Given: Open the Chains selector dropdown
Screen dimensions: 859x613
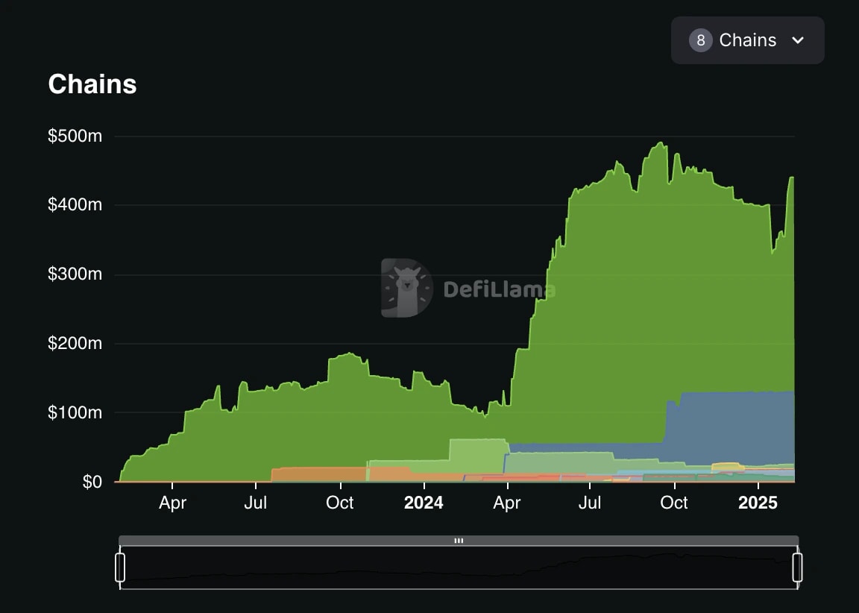Looking at the screenshot, I should click(748, 40).
